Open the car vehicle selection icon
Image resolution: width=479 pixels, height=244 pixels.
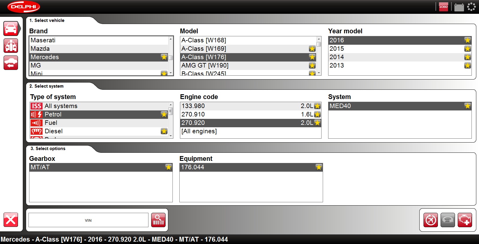11,29
